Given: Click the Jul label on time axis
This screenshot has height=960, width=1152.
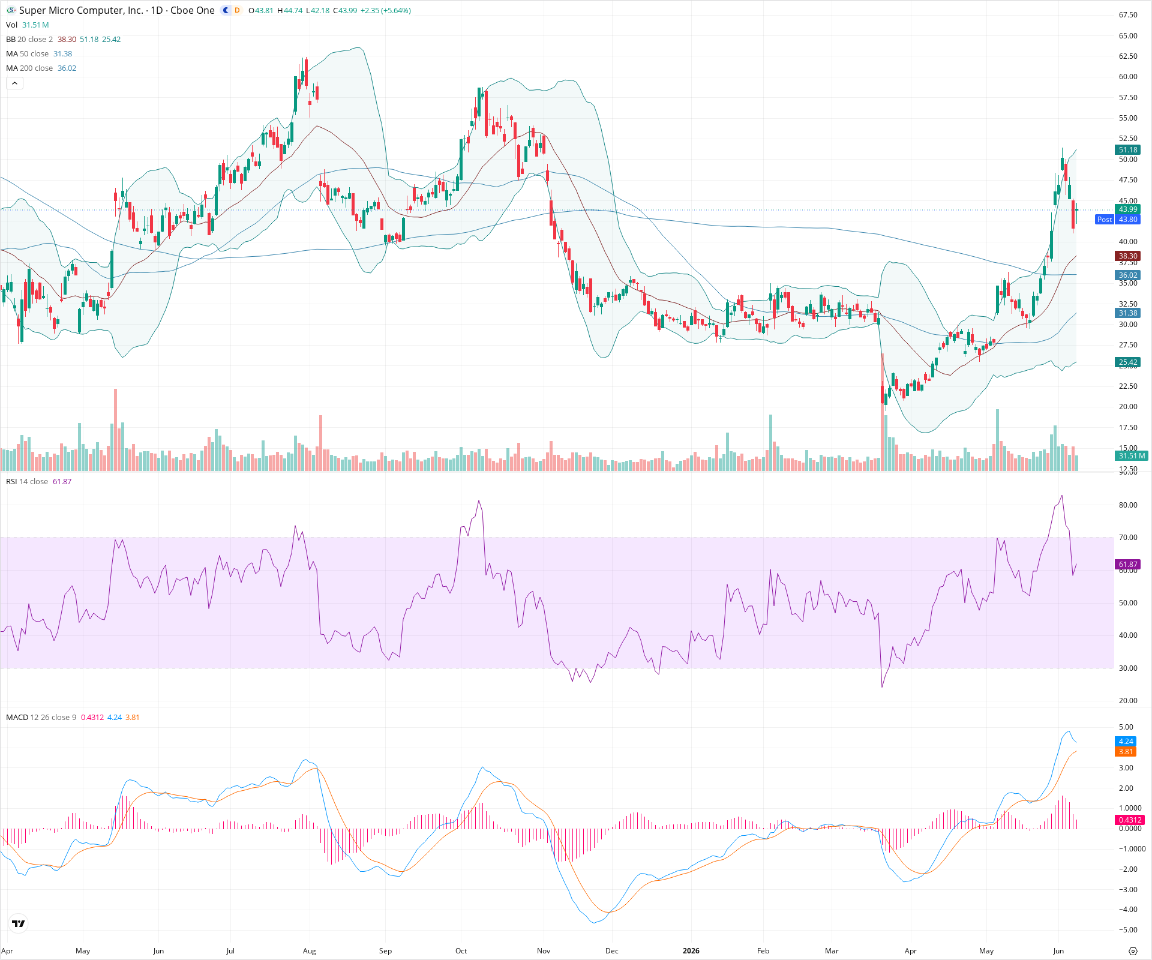Looking at the screenshot, I should 230,951.
